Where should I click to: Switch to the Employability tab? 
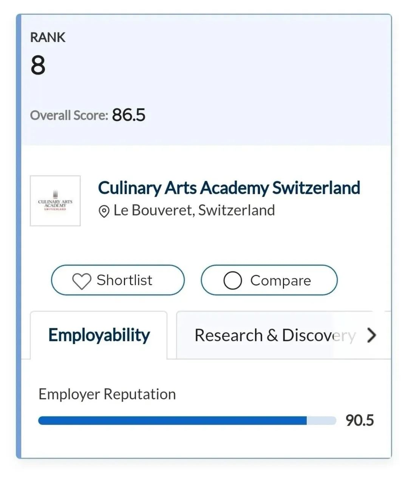[x=99, y=335]
